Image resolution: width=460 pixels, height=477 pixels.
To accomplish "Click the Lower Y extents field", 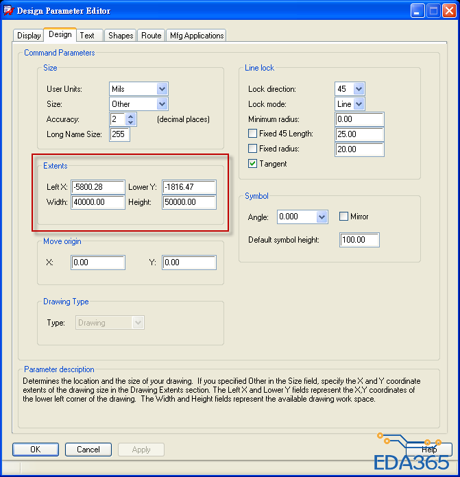I will click(x=189, y=187).
